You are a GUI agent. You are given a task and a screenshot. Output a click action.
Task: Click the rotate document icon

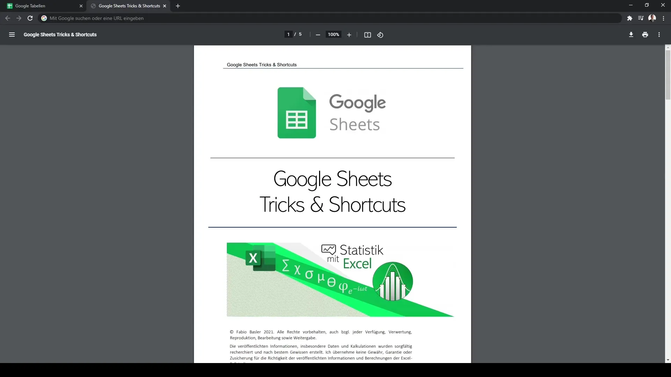[381, 34]
